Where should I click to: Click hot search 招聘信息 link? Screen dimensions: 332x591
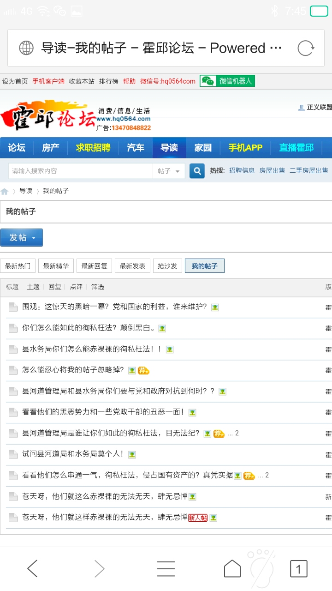pyautogui.click(x=242, y=171)
